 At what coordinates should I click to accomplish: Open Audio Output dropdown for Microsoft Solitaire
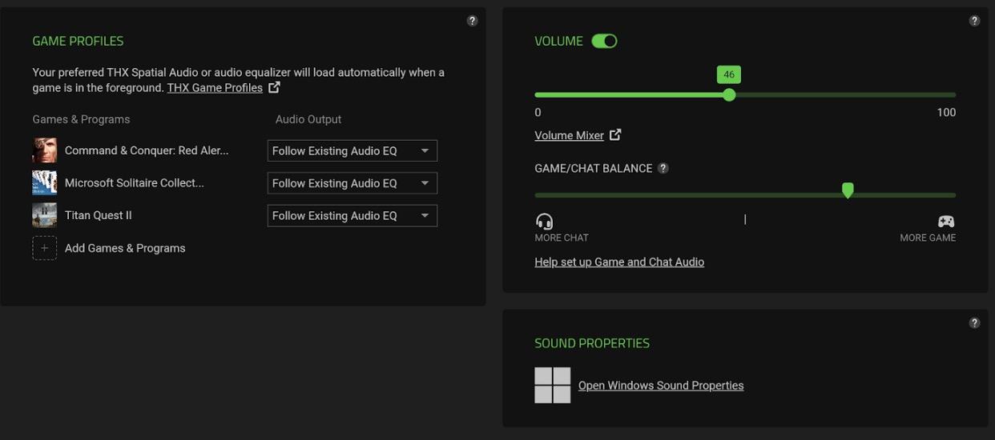click(352, 183)
